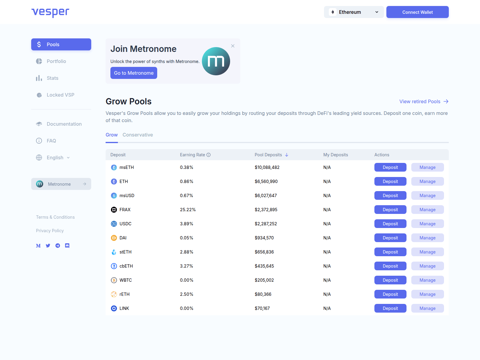Click the Medium social icon
Viewport: 480px width, 360px height.
[x=38, y=246]
